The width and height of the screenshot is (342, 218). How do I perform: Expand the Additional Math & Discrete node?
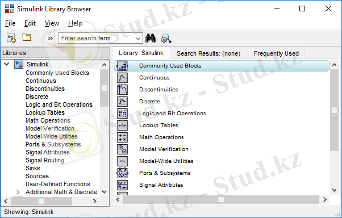pos(18,192)
